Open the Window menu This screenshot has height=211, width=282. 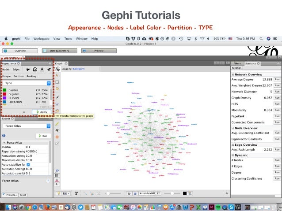(x=82, y=38)
